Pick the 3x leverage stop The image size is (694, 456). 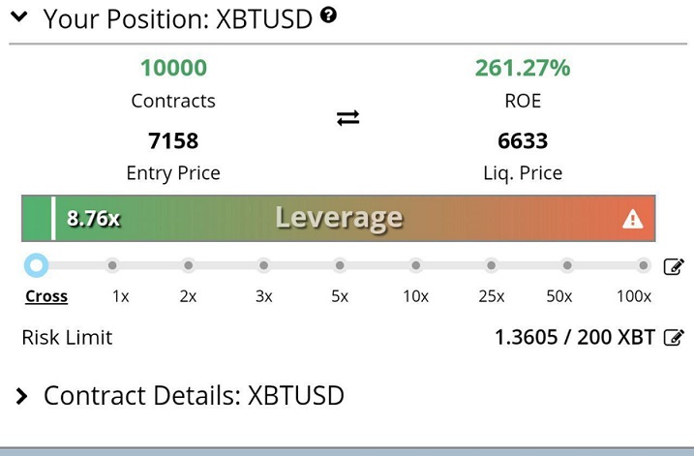(x=264, y=265)
